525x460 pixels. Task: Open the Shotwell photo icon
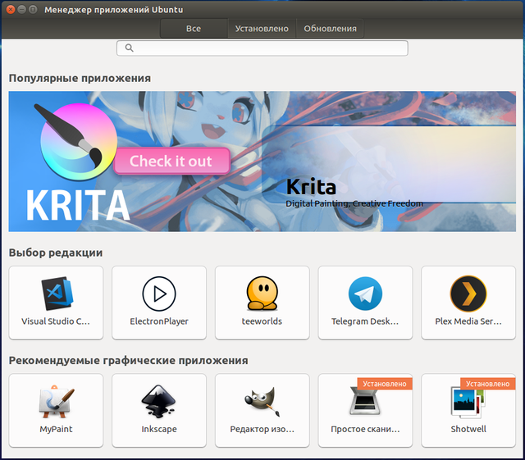click(468, 402)
